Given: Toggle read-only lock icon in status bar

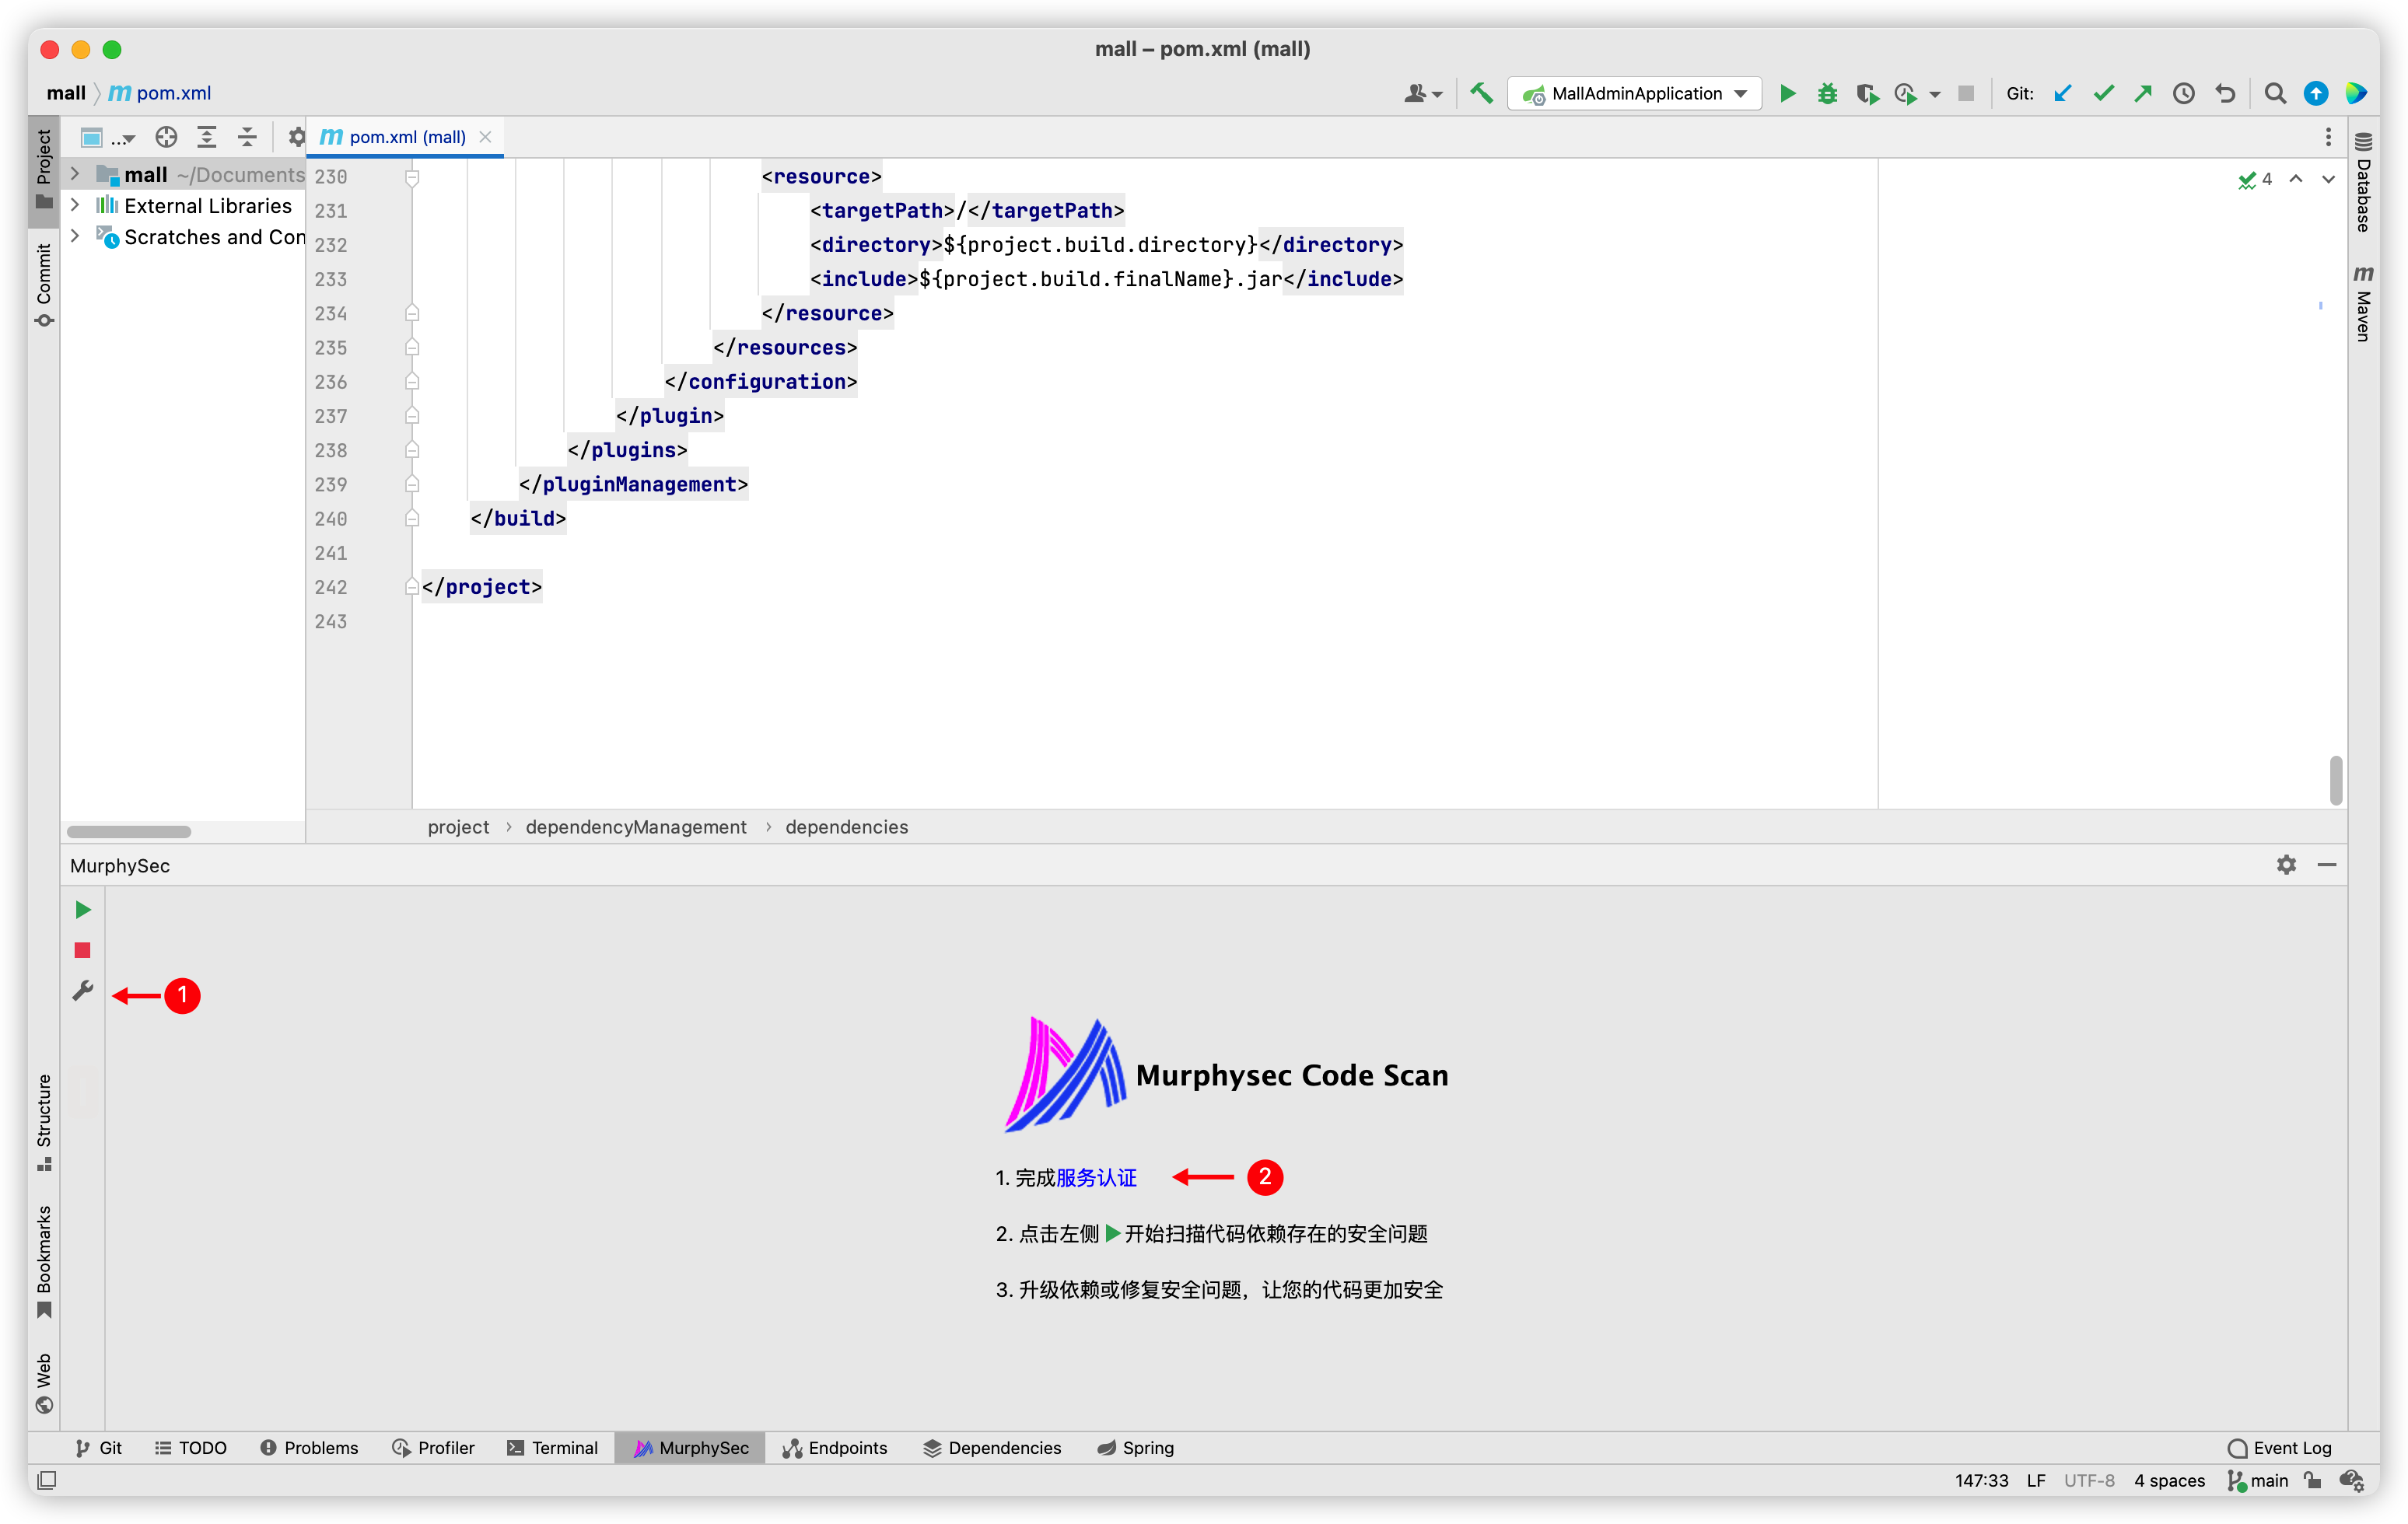Looking at the screenshot, I should tap(2312, 1480).
